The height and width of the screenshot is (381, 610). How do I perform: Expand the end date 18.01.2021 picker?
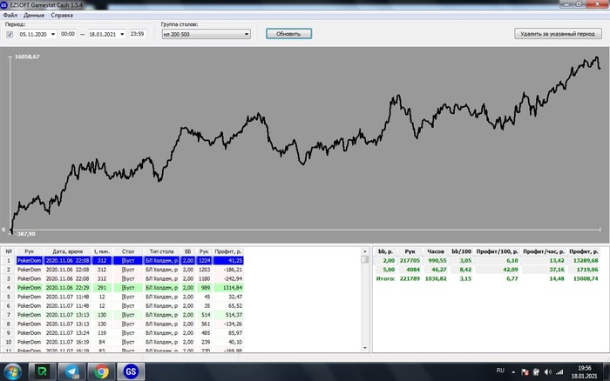122,34
